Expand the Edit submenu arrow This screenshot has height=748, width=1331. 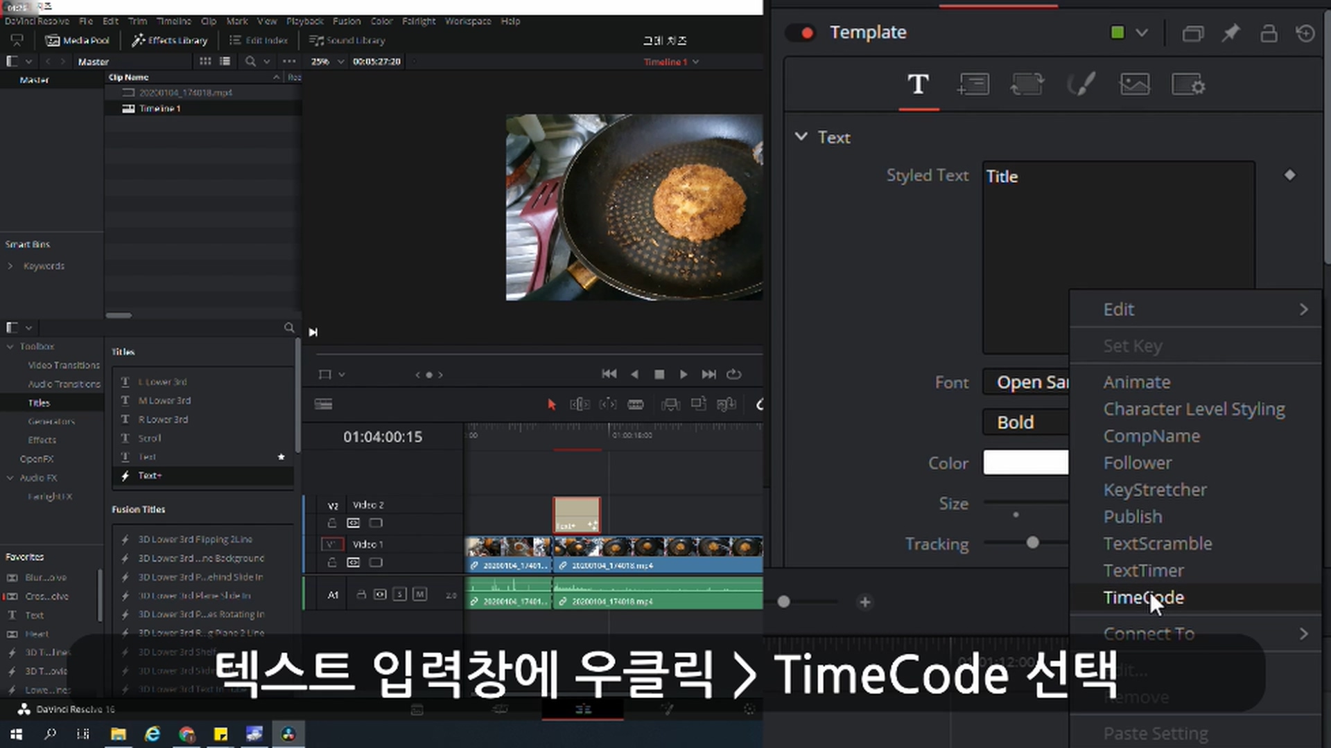(1303, 310)
